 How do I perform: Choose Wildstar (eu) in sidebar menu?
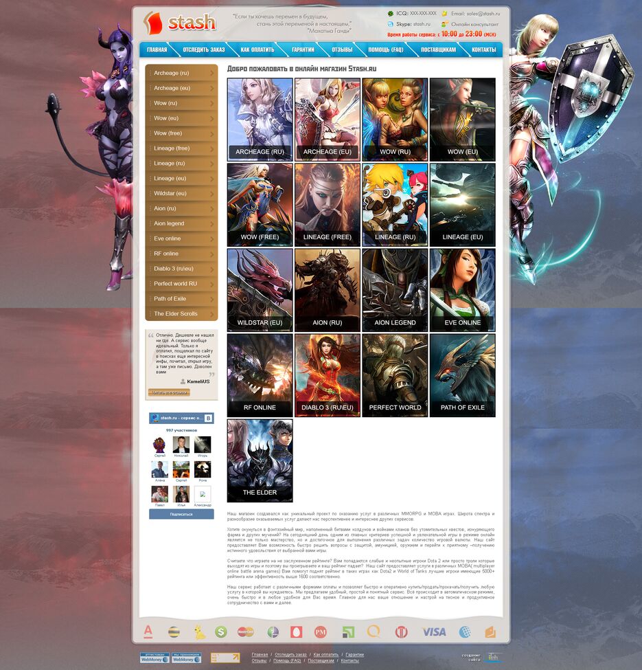[x=181, y=193]
